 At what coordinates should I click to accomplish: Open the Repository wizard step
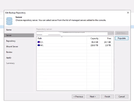(x=11, y=41)
